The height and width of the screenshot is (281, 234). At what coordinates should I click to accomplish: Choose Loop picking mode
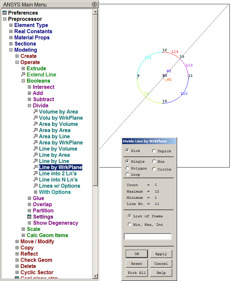pyautogui.click(x=127, y=174)
